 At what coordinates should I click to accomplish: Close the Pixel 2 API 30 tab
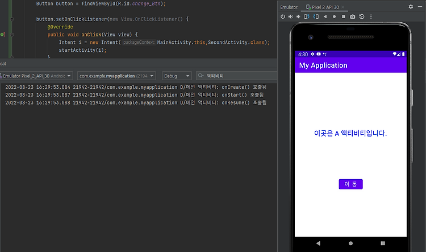(343, 7)
